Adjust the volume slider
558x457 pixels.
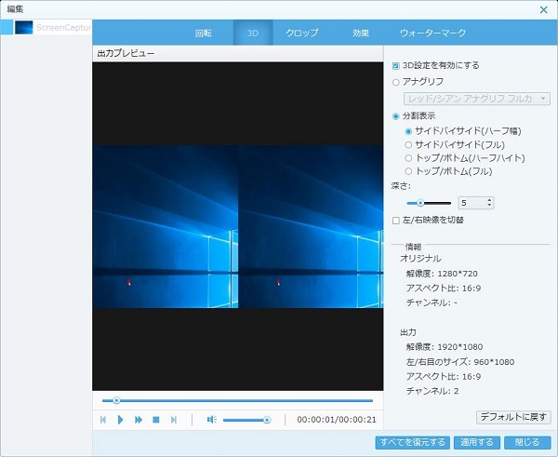click(x=246, y=421)
